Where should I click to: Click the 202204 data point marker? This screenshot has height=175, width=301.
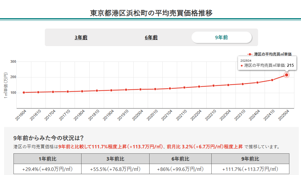199,87
